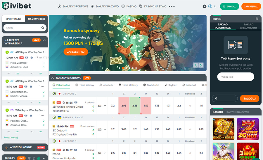Open video stream icon for Piros vs Ajdukovic
Image resolution: width=263 pixels, height=160 pixels.
click(x=27, y=58)
